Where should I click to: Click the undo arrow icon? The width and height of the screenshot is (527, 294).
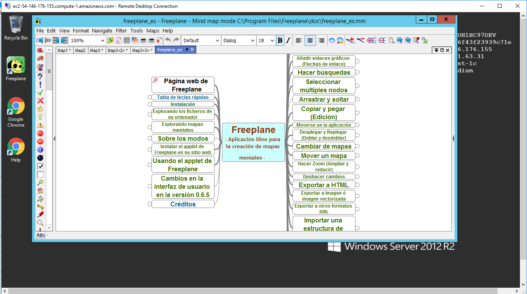click(168, 40)
